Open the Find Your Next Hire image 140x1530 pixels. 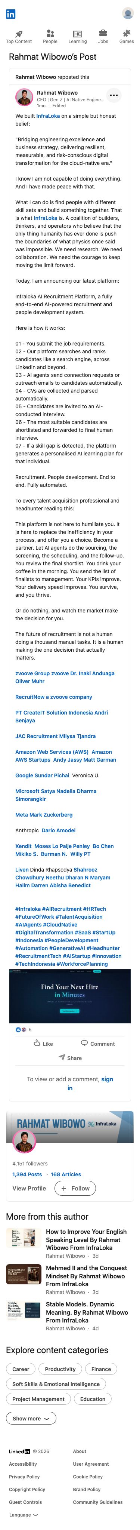click(70, 996)
